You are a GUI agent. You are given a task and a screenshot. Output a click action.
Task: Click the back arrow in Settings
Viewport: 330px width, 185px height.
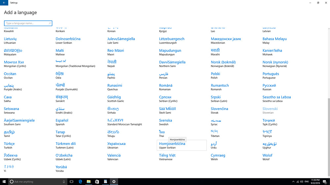tap(4, 3)
